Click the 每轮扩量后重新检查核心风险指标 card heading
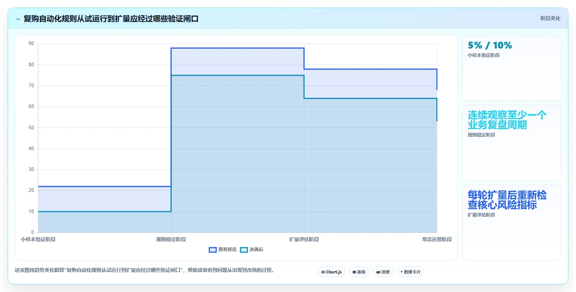This screenshot has height=292, width=576. tap(507, 200)
